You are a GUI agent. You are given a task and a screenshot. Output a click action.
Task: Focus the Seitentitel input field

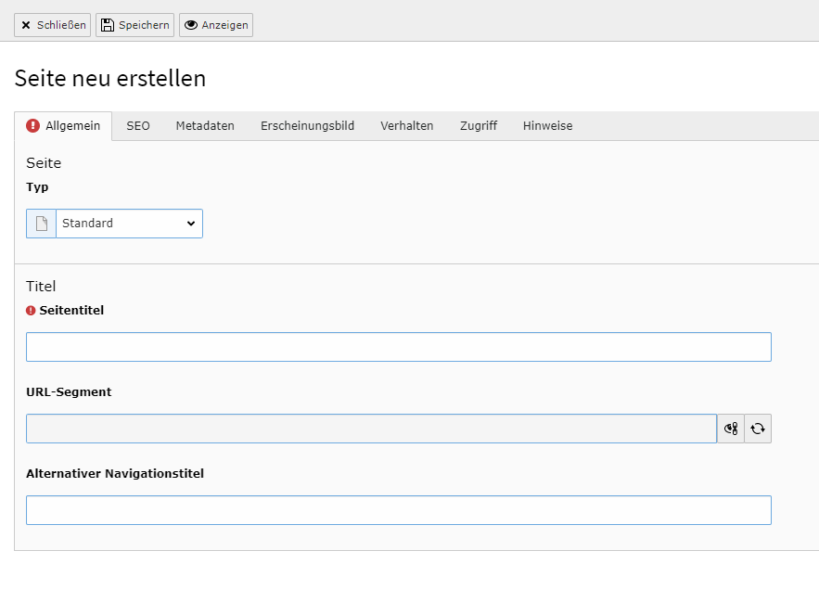[398, 347]
